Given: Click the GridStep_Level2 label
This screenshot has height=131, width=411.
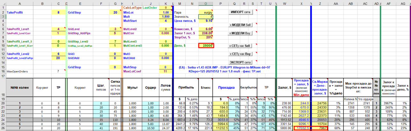Looking at the screenshot, I should pyautogui.click(x=78, y=42).
